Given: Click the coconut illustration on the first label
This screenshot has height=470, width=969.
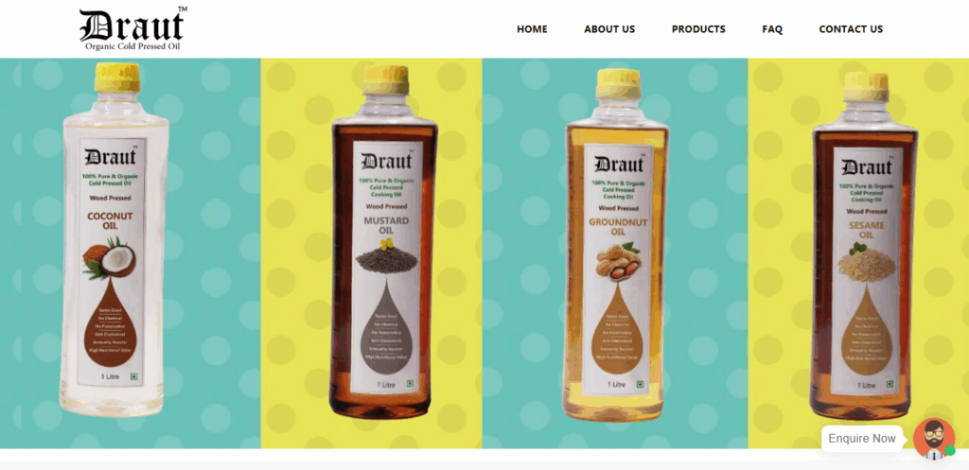Looking at the screenshot, I should coord(110,259).
